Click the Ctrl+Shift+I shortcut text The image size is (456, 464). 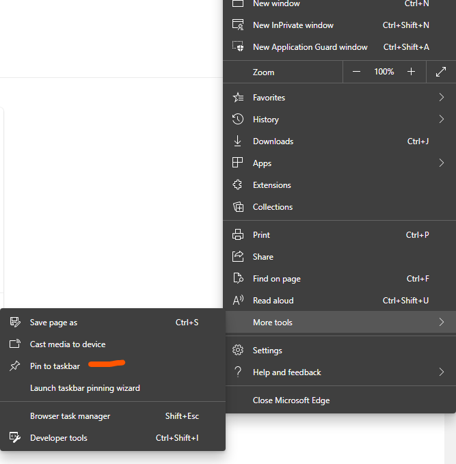coord(177,437)
